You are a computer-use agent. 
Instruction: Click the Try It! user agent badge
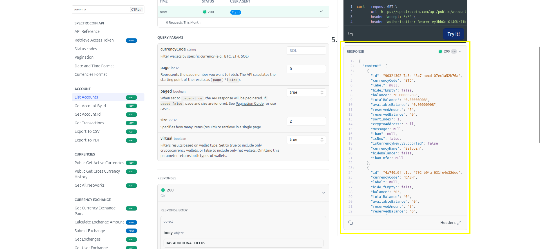point(236,12)
